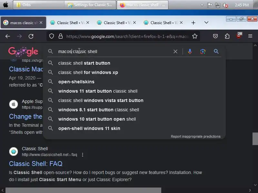Select suggestion classic shell windows vista start button

pos(134,100)
